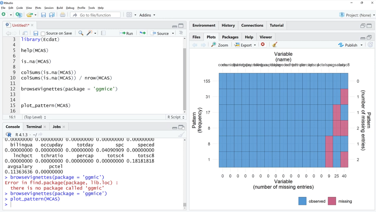Click the Create a project icon
376x212 pixels.
click(x=19, y=15)
